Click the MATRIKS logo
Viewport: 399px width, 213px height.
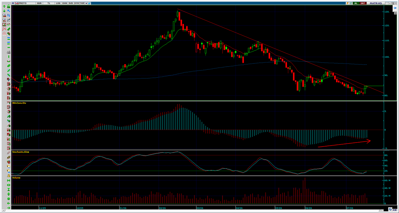click(376, 3)
